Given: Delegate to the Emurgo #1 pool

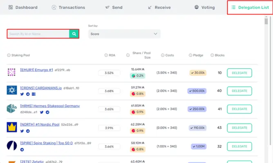Looking at the screenshot, I should click(x=239, y=73).
